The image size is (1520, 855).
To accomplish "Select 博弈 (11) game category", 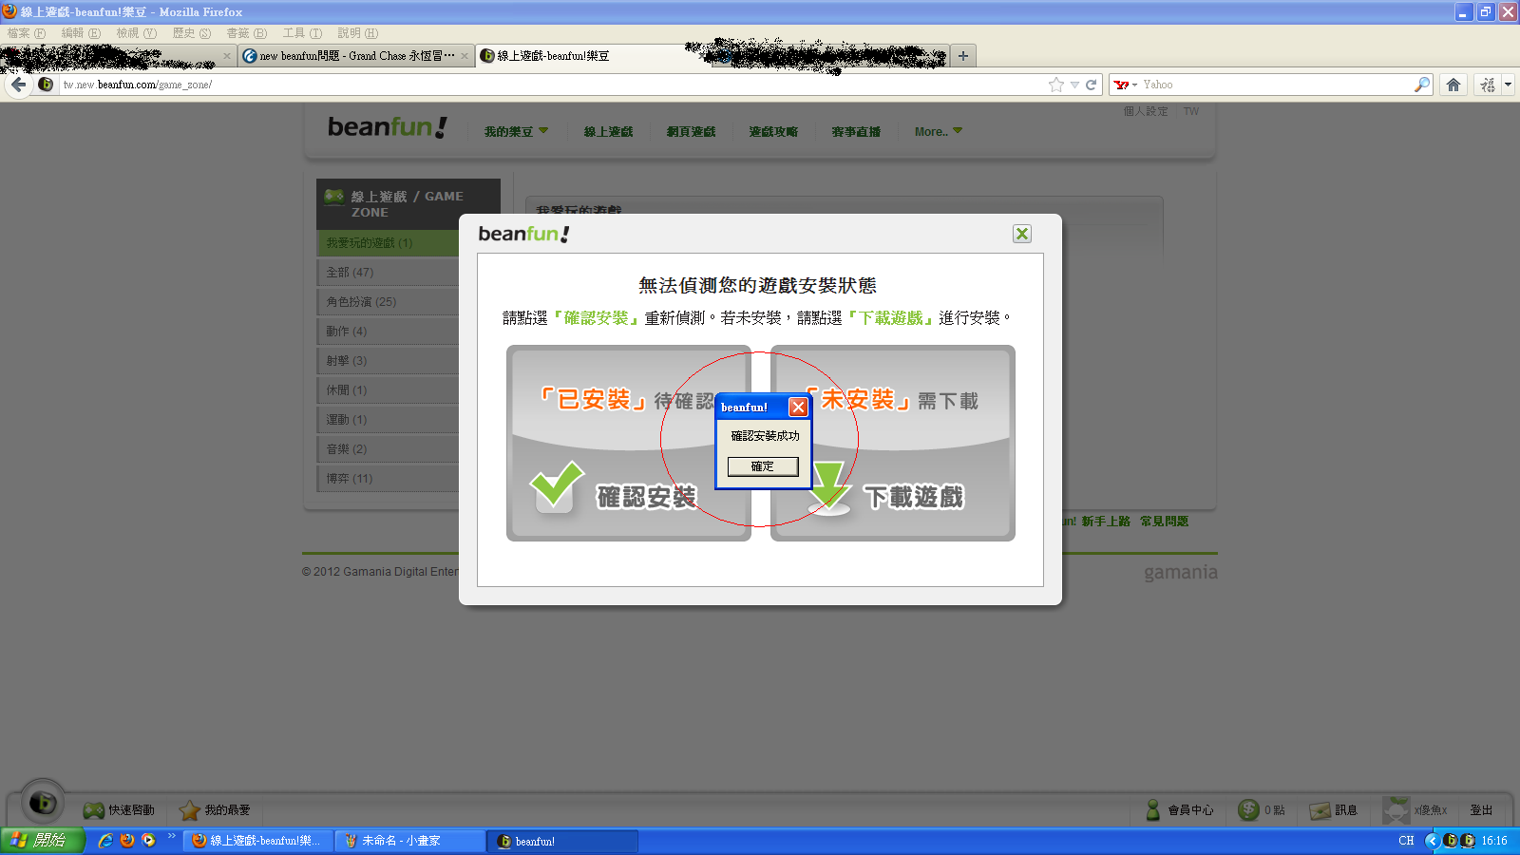I will click(388, 479).
